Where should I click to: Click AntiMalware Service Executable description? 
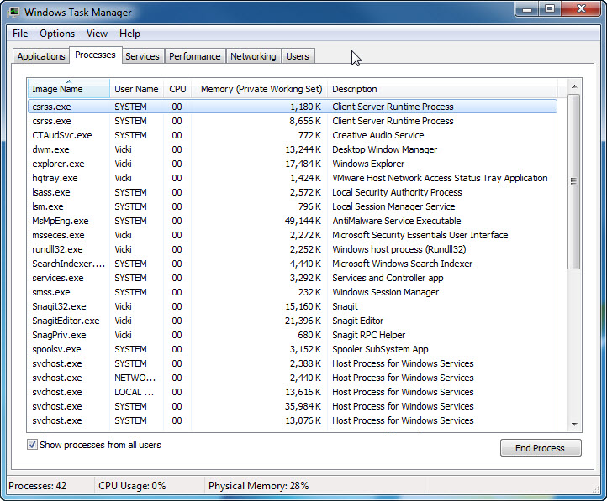coord(397,221)
